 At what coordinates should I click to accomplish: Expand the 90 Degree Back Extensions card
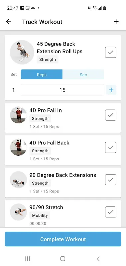[63, 182]
